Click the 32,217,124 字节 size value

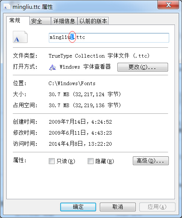click(x=97, y=94)
